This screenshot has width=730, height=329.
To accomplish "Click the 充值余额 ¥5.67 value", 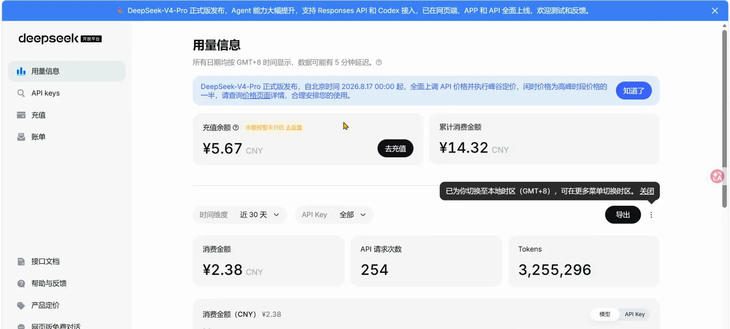I will (x=233, y=149).
